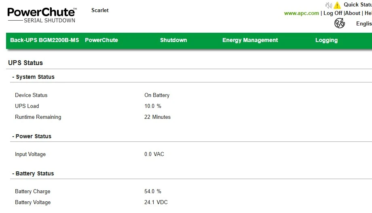Click the Runtime Remaining label
This screenshot has height=213, width=372.
[38, 117]
